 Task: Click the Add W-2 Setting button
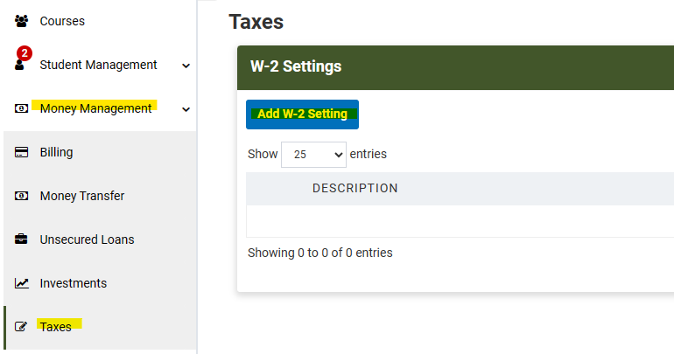click(302, 115)
